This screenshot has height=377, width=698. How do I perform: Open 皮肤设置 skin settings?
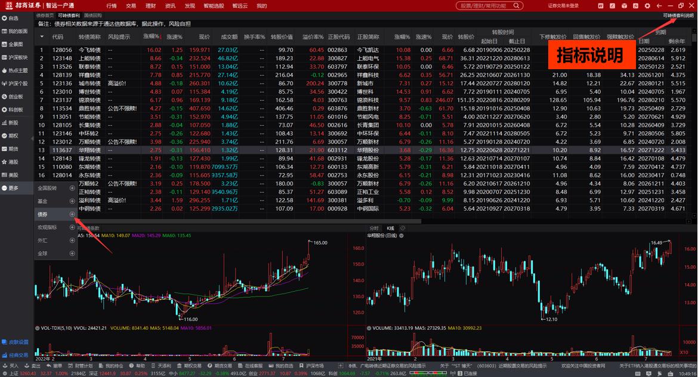16,342
